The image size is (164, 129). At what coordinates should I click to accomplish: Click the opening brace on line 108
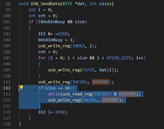pyautogui.click(x=39, y=64)
